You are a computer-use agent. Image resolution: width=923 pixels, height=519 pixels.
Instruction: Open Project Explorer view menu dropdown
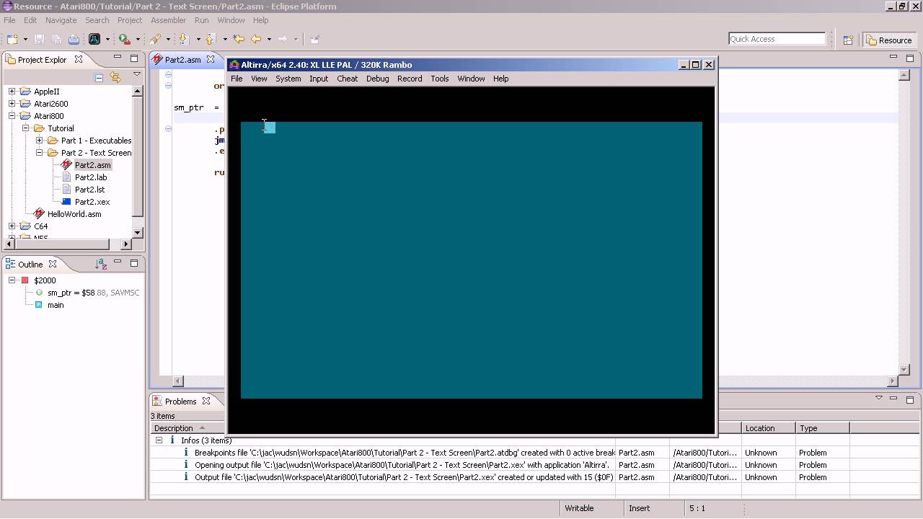(136, 75)
